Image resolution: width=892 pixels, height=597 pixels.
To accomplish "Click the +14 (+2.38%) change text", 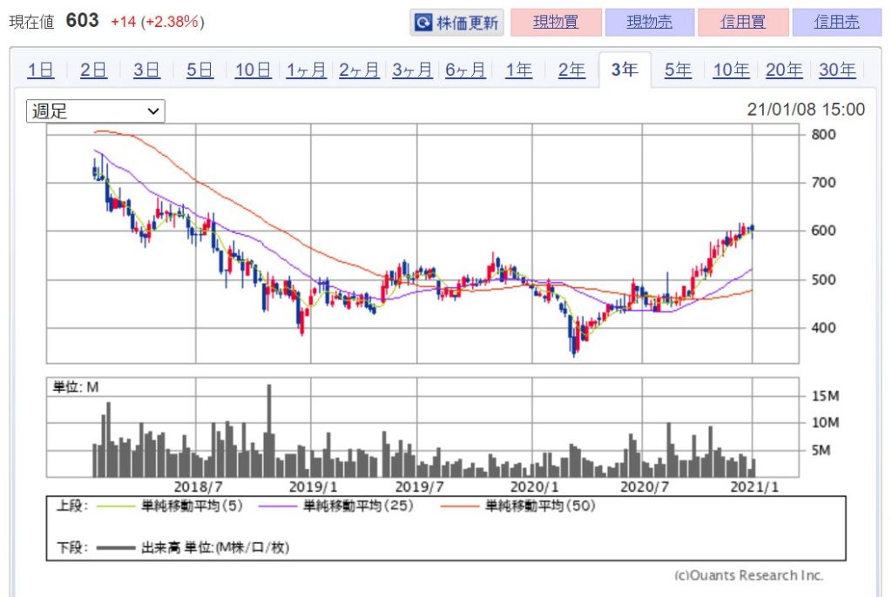I will (158, 22).
